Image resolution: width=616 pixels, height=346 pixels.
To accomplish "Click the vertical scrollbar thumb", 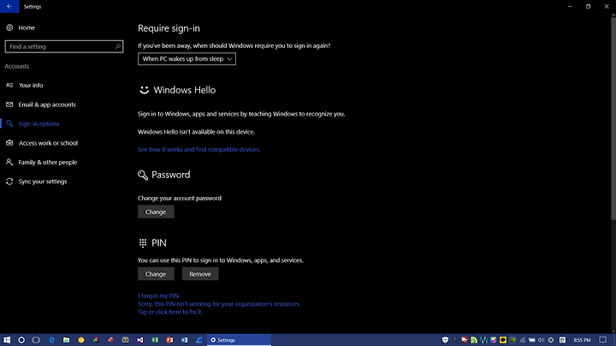I will [x=613, y=118].
